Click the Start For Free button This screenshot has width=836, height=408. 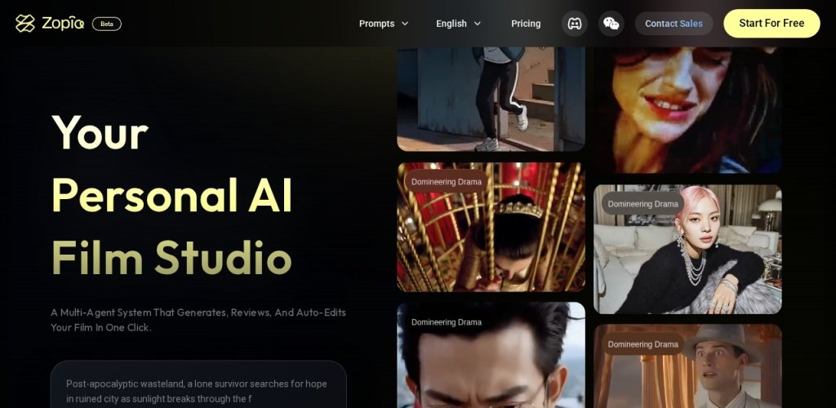(x=771, y=24)
